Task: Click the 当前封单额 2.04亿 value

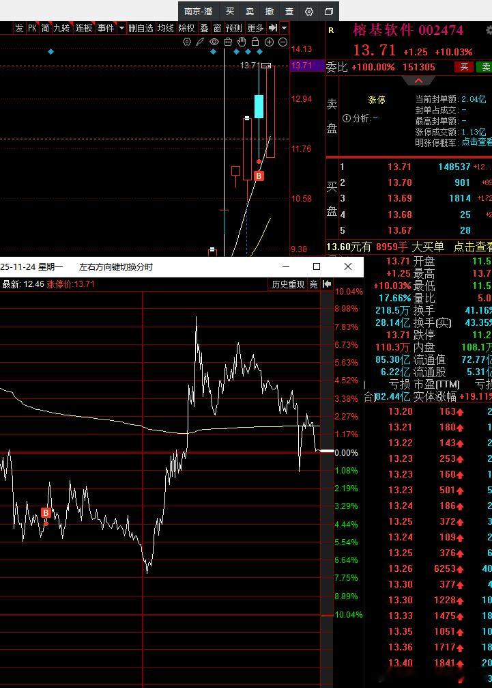Action: 474,99
